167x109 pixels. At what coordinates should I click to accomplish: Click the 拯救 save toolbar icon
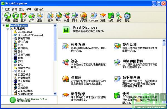coord(24,17)
